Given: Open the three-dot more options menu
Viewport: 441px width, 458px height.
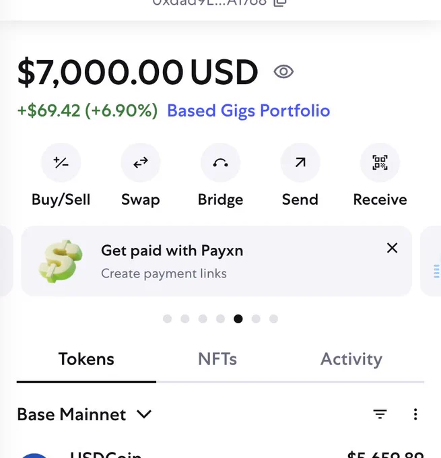Looking at the screenshot, I should [415, 414].
